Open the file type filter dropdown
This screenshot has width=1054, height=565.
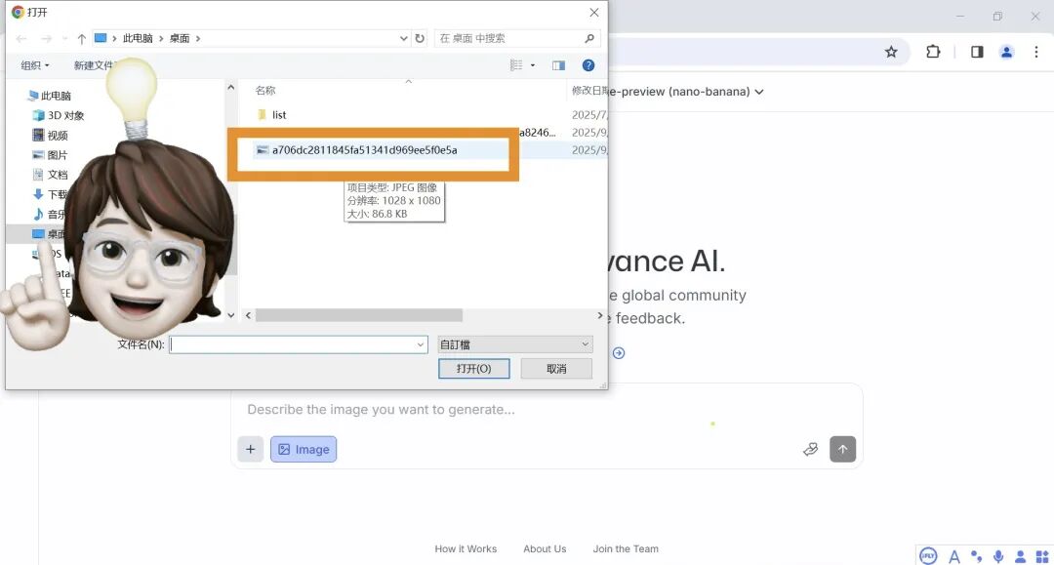[514, 344]
